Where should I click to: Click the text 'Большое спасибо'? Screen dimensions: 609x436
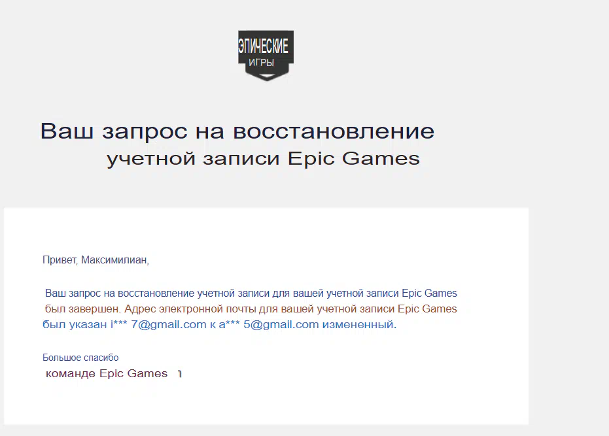click(80, 358)
